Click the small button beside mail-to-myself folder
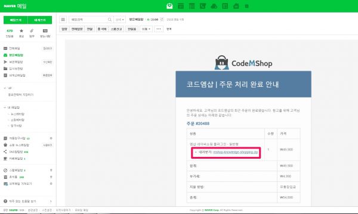 (48, 75)
